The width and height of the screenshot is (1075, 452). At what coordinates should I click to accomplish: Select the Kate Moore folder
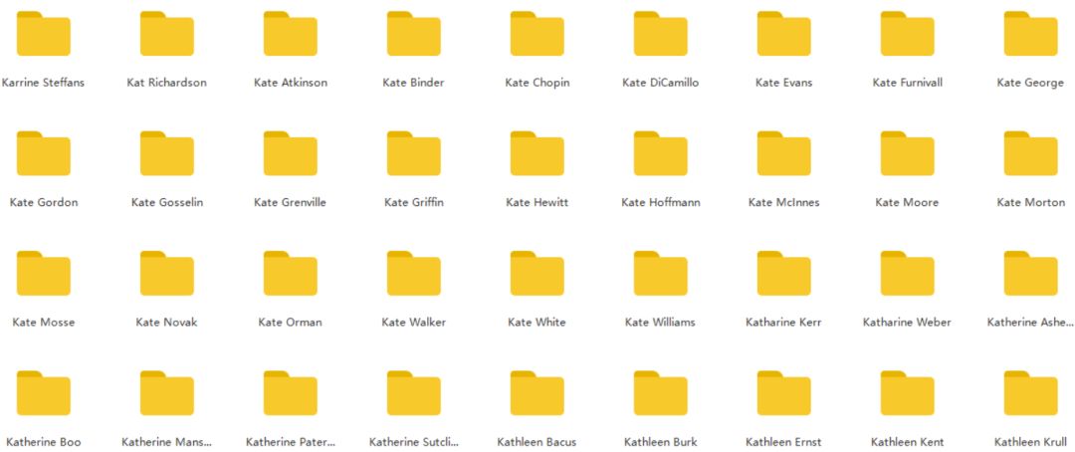point(907,153)
